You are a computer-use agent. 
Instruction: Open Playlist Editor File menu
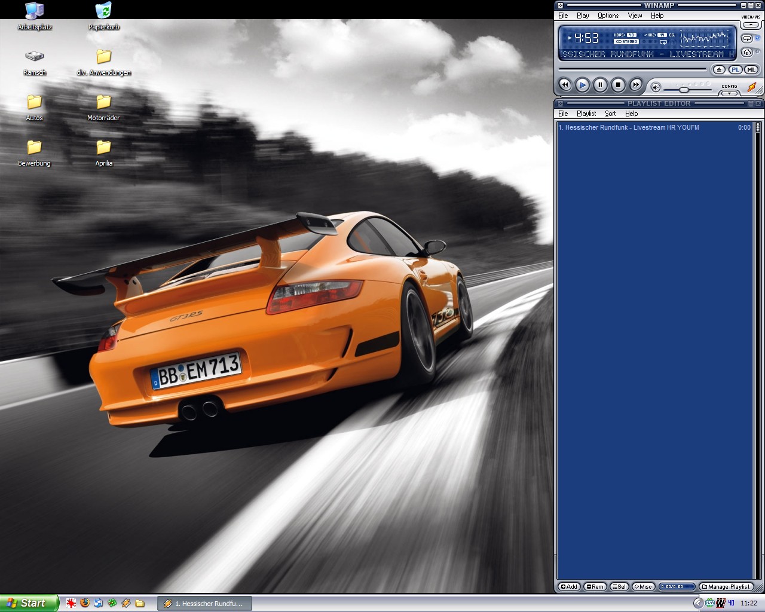(563, 114)
